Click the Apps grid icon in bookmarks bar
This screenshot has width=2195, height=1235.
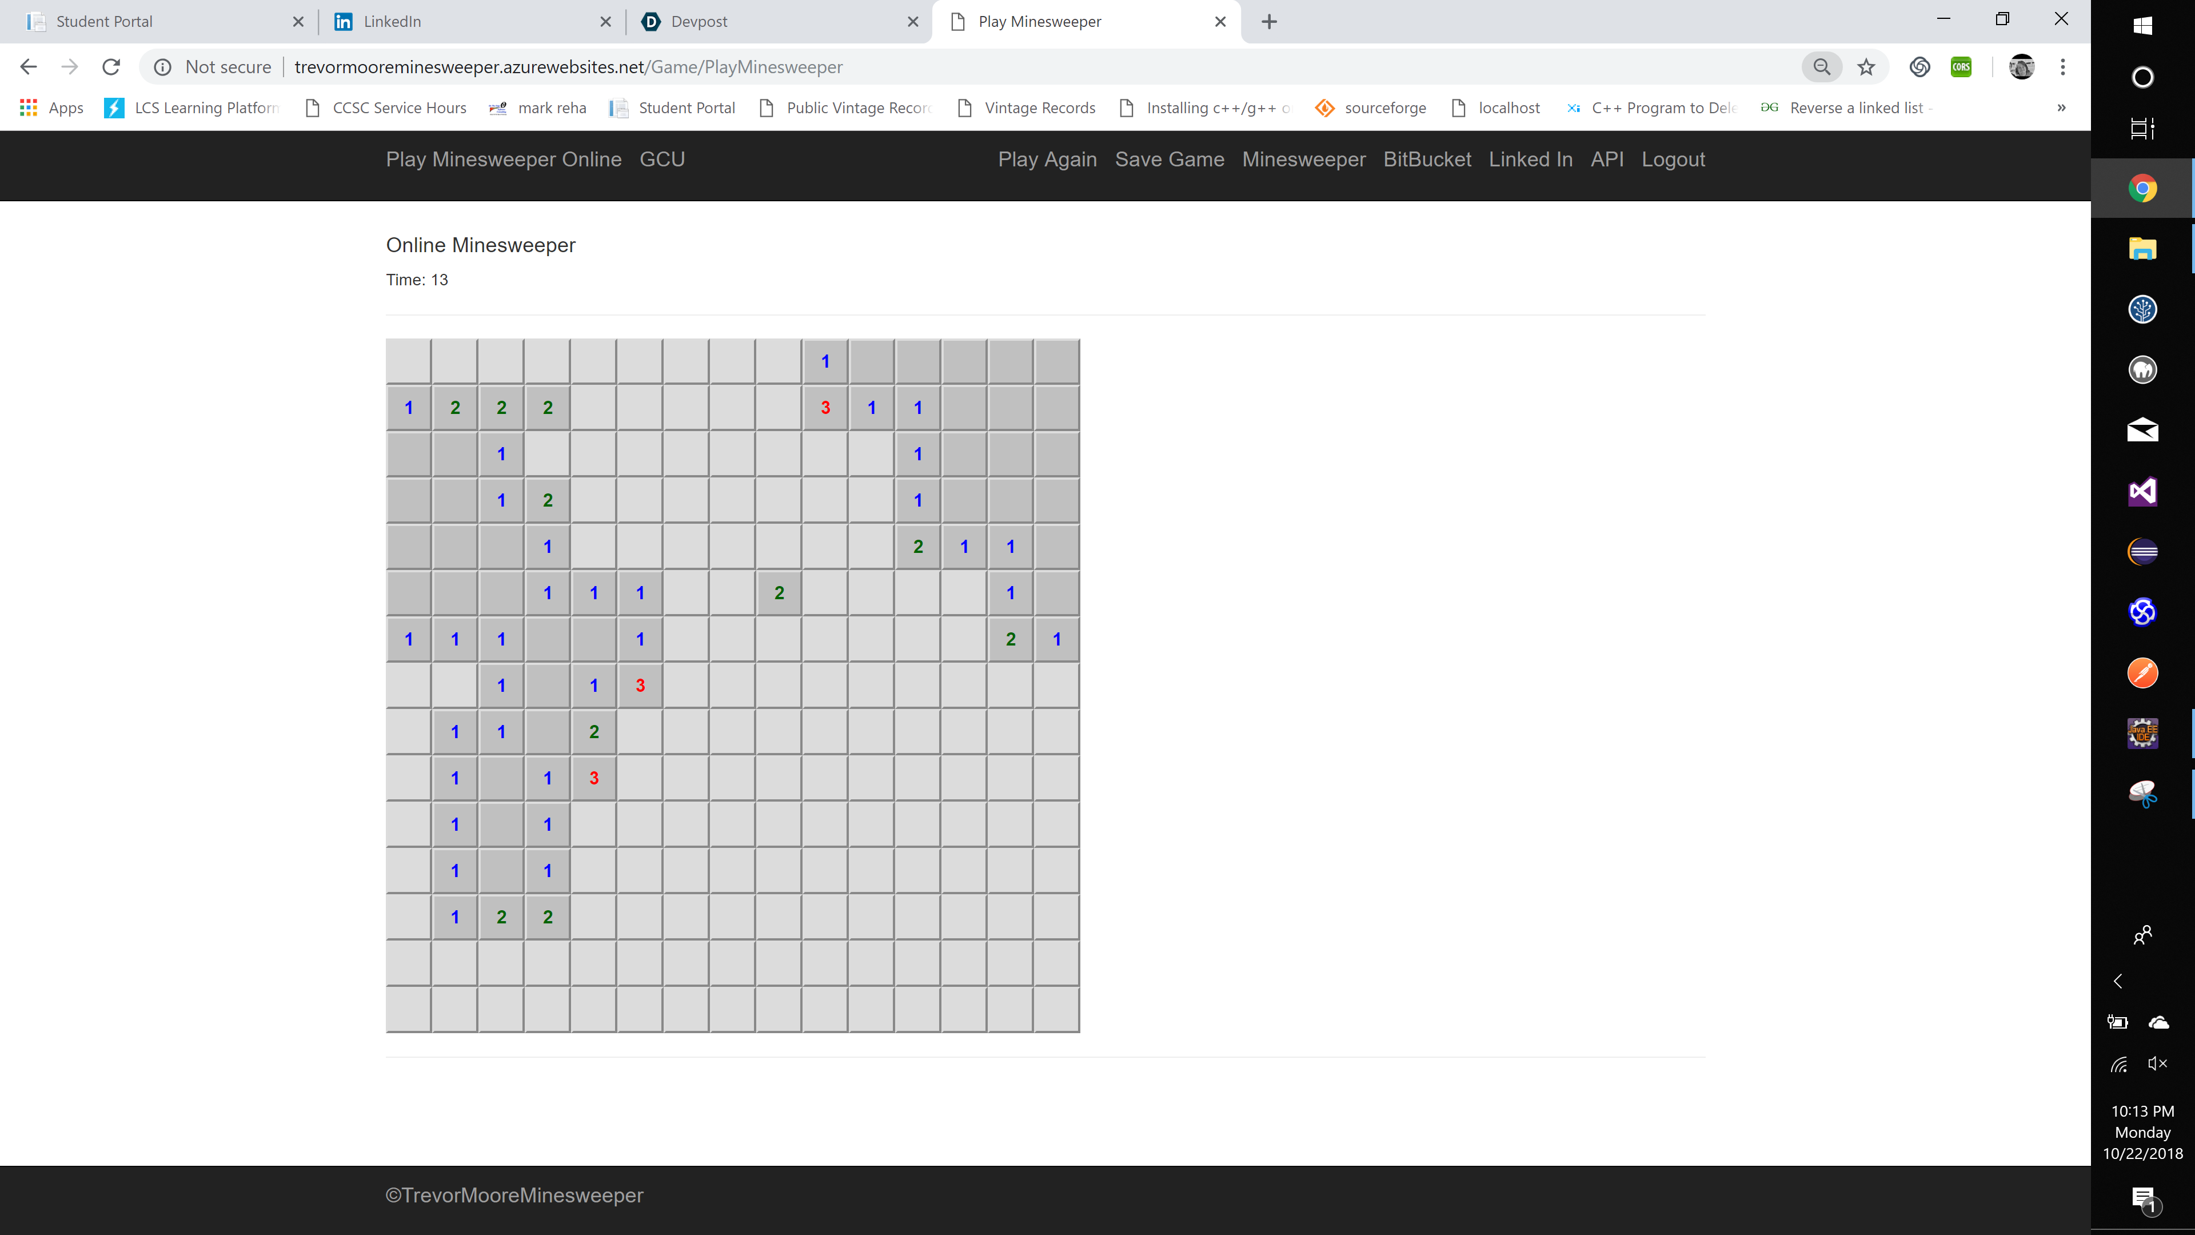click(x=28, y=107)
